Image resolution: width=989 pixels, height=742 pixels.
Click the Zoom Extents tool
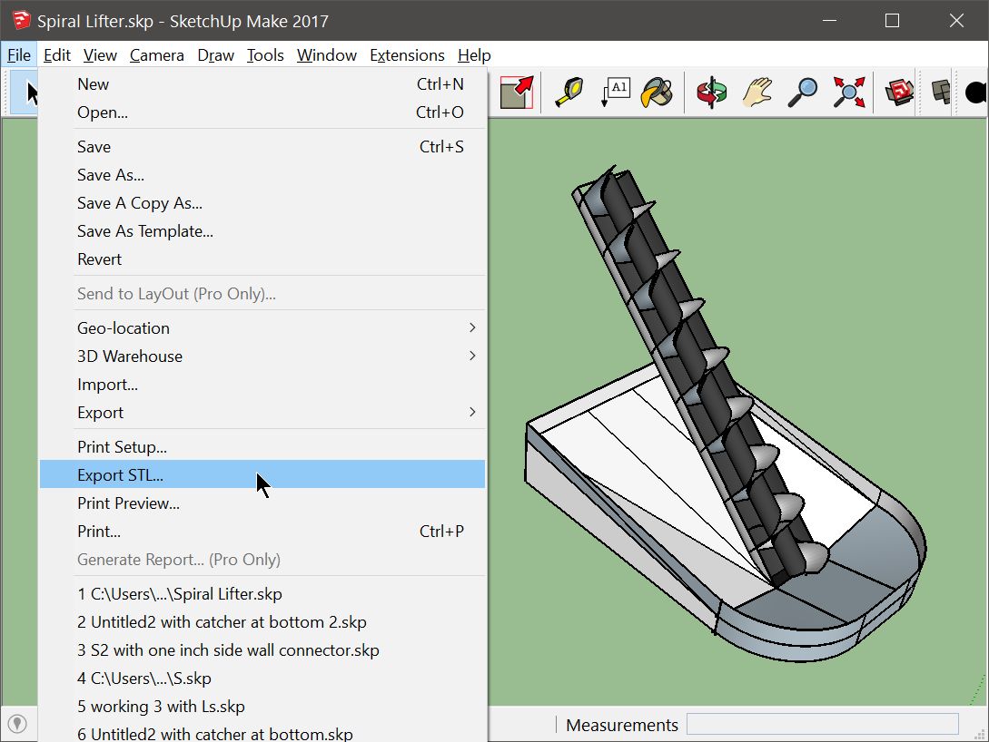click(849, 93)
